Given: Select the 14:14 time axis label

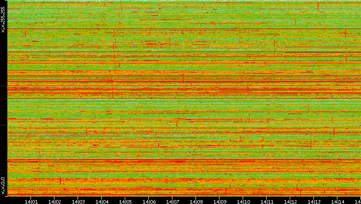Looking at the screenshot, I should 337,202.
